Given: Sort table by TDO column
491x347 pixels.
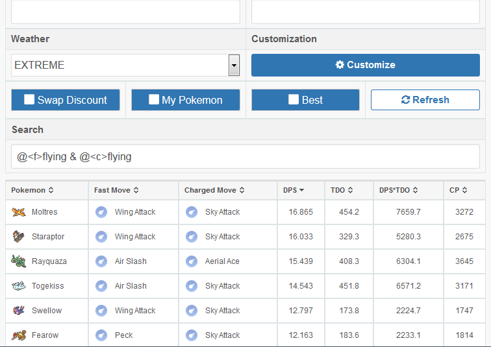Looking at the screenshot, I should [x=342, y=190].
